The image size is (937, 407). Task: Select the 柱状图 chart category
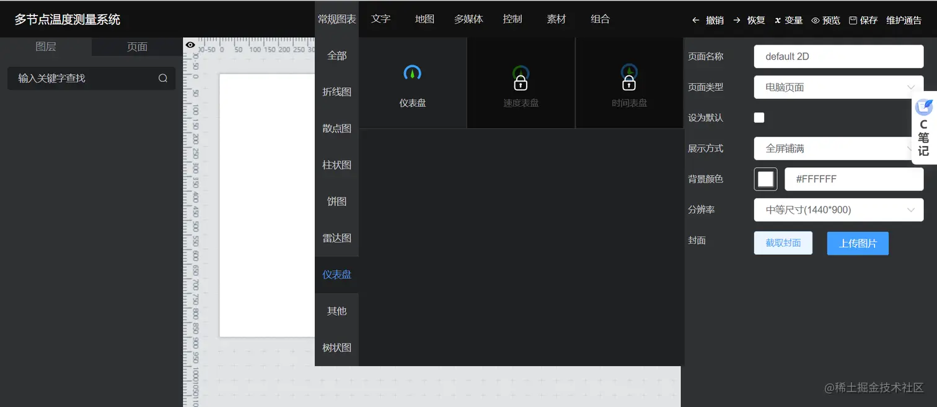[337, 165]
